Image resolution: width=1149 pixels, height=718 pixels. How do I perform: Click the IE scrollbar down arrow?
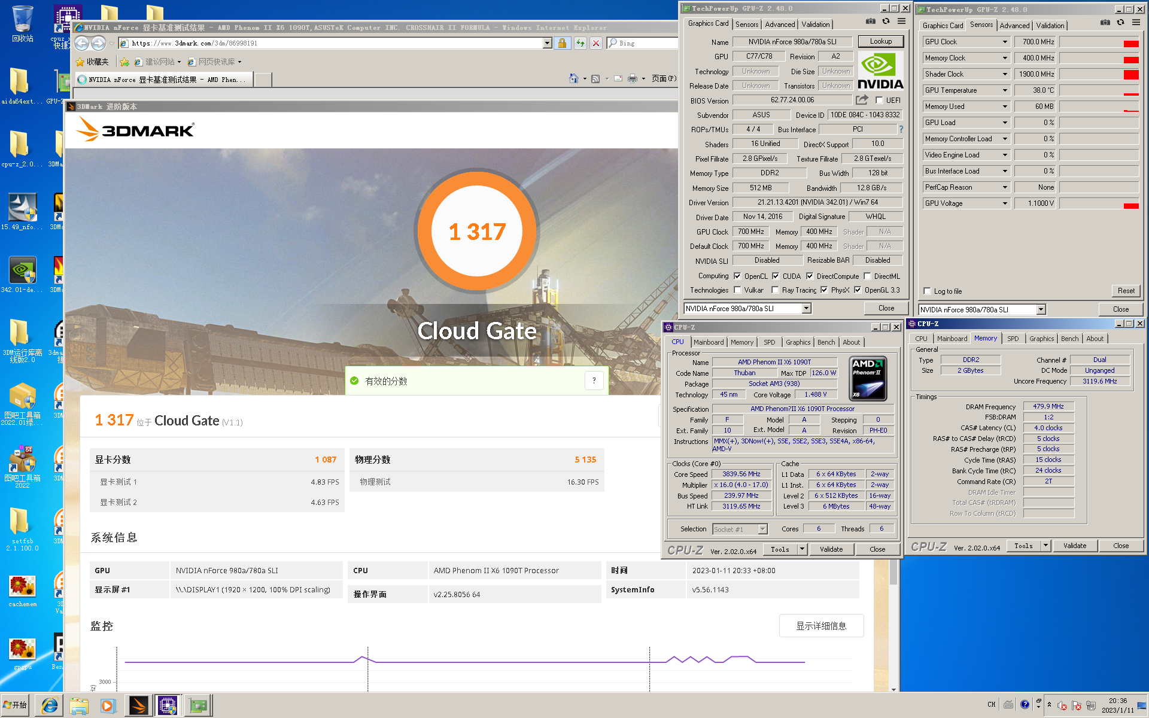(893, 689)
